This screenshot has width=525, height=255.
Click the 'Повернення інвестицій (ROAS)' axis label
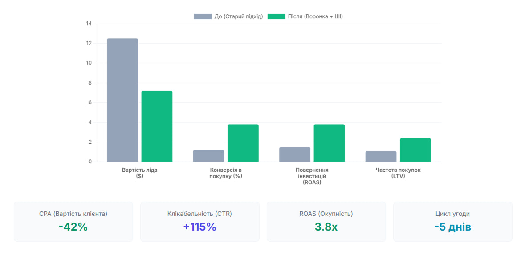point(312,176)
